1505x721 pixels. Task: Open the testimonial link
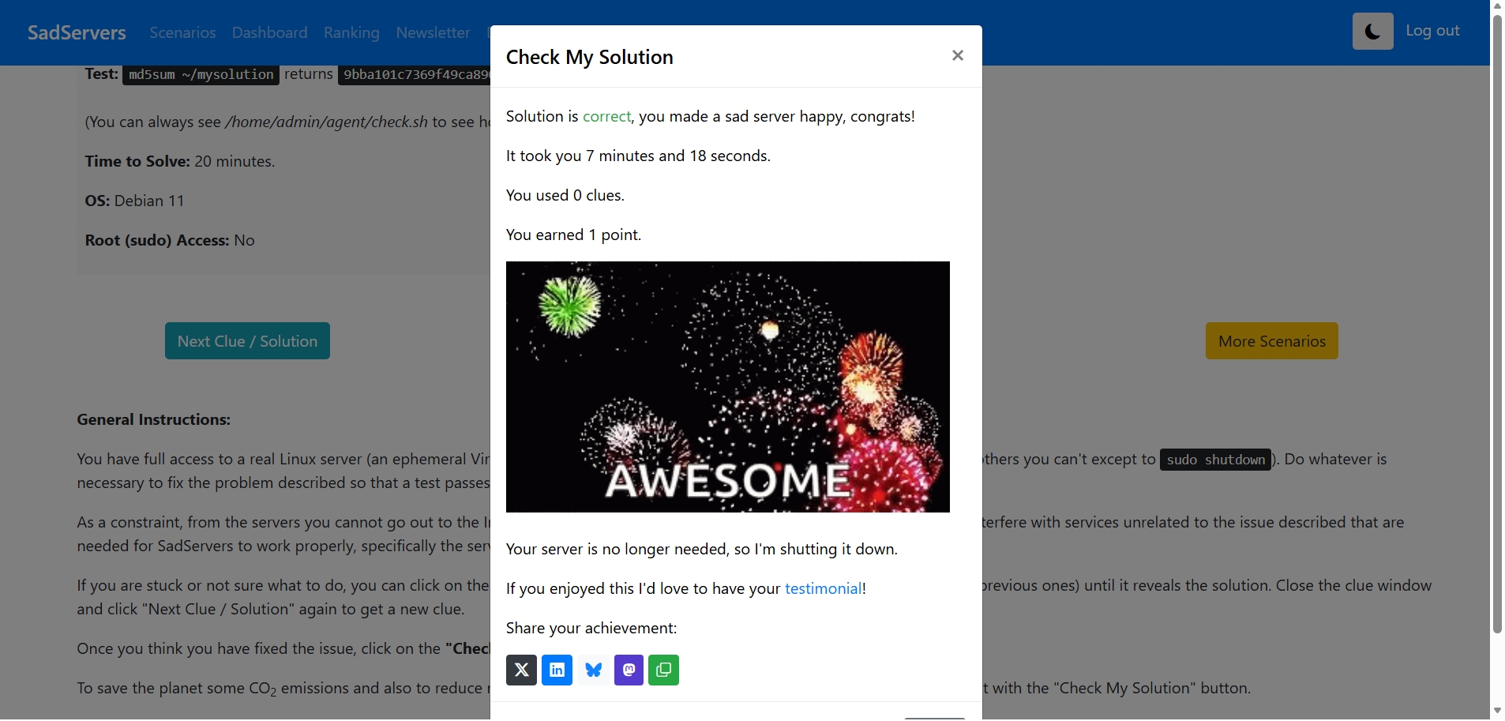823,588
